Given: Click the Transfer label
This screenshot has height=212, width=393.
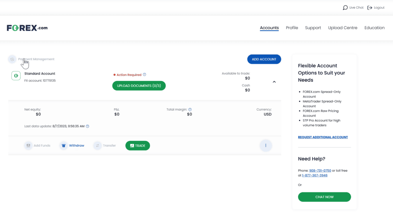Looking at the screenshot, I should click(x=109, y=146).
